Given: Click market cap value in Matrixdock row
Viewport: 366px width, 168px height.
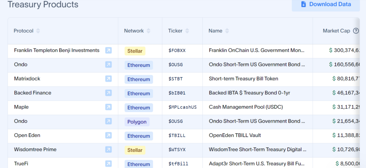Looking at the screenshot, I should point(346,79).
